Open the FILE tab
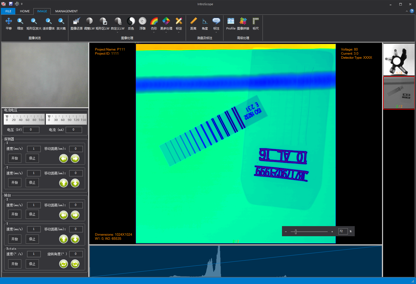 (8, 11)
